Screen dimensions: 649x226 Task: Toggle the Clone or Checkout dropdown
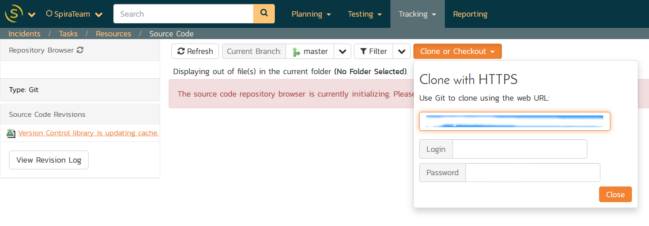457,51
